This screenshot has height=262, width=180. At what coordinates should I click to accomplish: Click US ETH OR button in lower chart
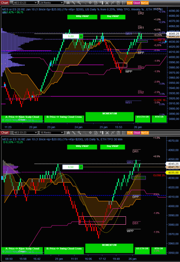click(142, 250)
